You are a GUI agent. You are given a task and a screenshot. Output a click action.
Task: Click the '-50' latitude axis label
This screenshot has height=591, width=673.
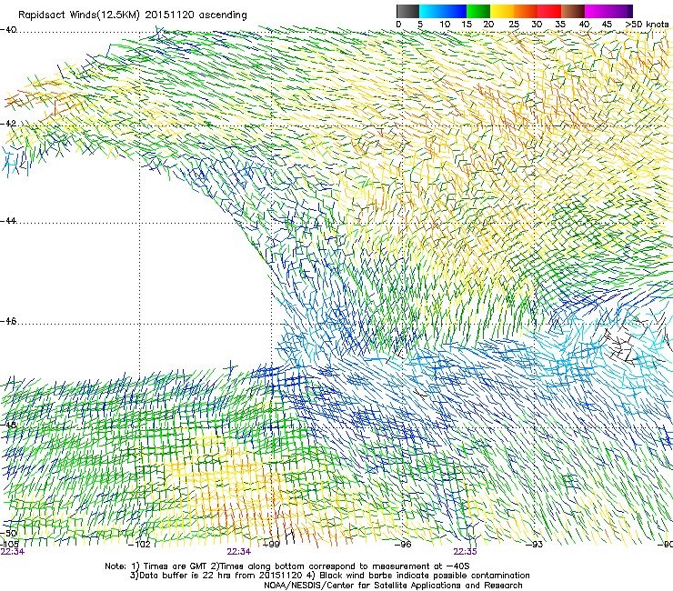[x=8, y=533]
